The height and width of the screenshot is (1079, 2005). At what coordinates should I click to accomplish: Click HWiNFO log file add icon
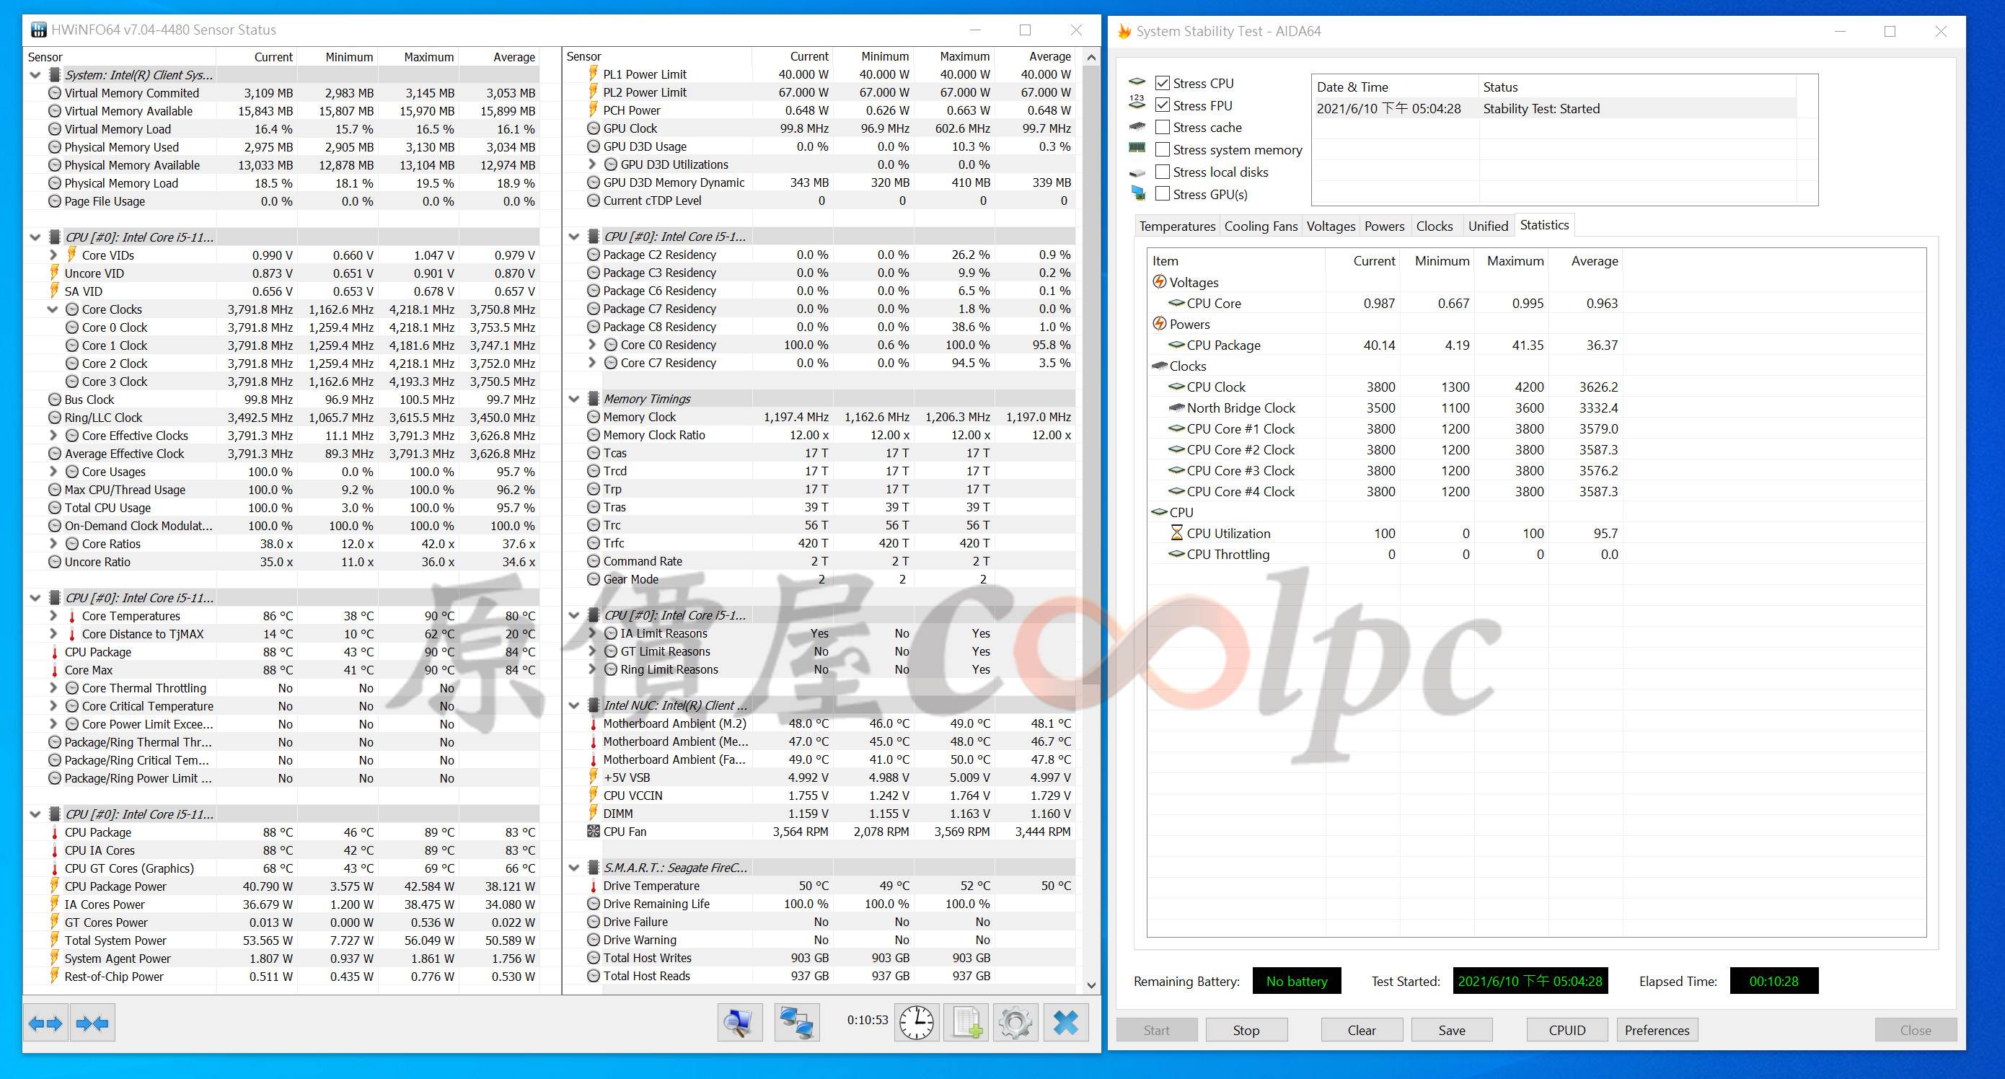[966, 1023]
